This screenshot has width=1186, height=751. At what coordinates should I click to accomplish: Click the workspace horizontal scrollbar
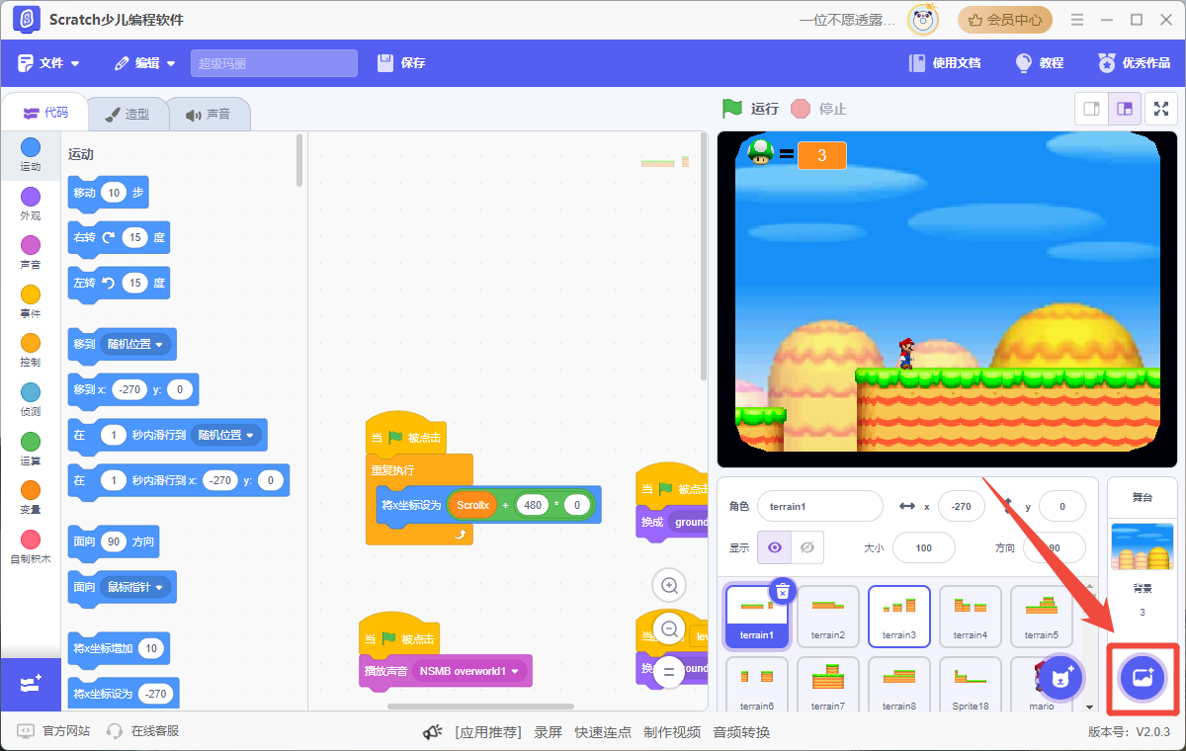480,706
